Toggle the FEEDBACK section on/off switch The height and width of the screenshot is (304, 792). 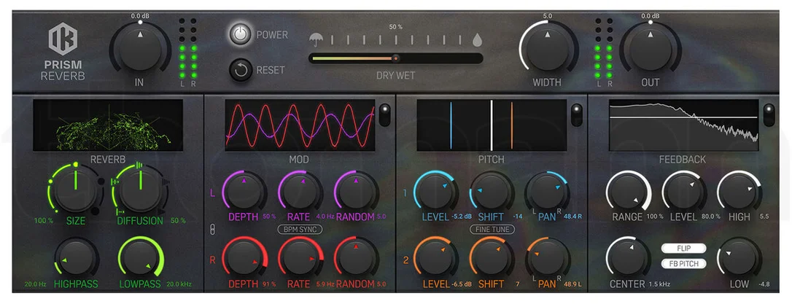[x=769, y=114]
